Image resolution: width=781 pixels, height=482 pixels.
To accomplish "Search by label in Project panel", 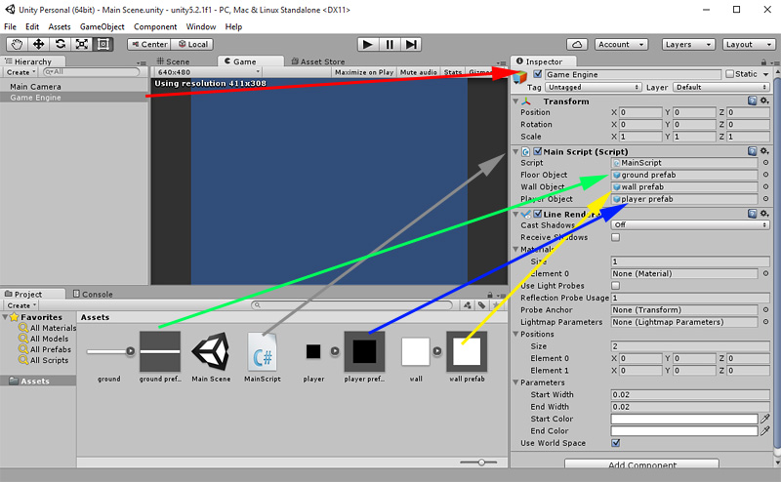I will (481, 305).
